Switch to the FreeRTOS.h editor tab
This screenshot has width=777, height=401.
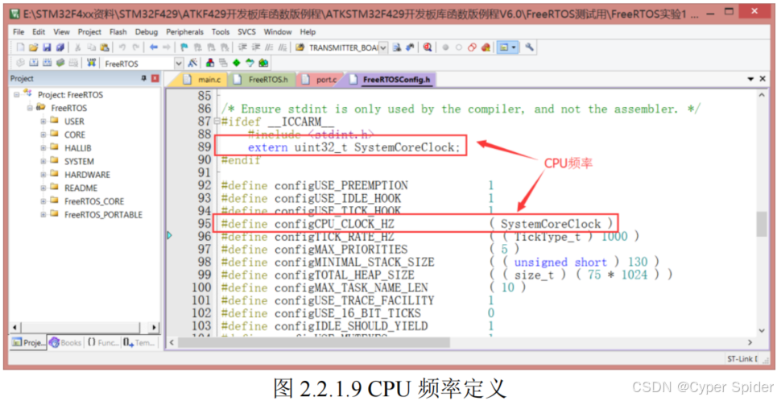(263, 79)
